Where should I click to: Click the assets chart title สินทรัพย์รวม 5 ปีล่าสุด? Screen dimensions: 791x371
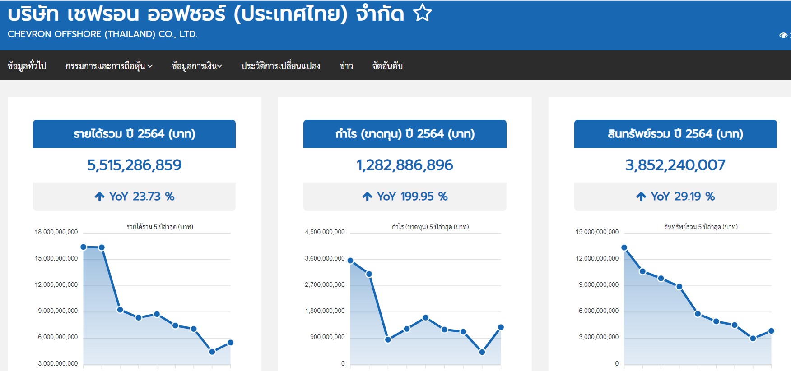point(701,227)
